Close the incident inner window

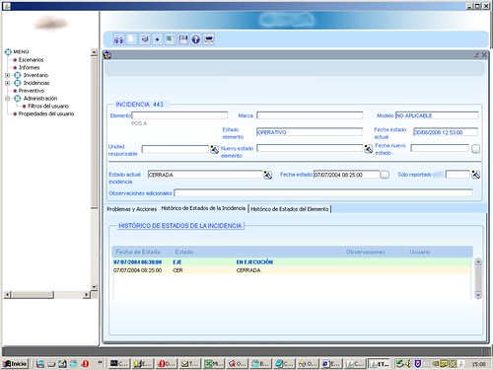coord(484,55)
